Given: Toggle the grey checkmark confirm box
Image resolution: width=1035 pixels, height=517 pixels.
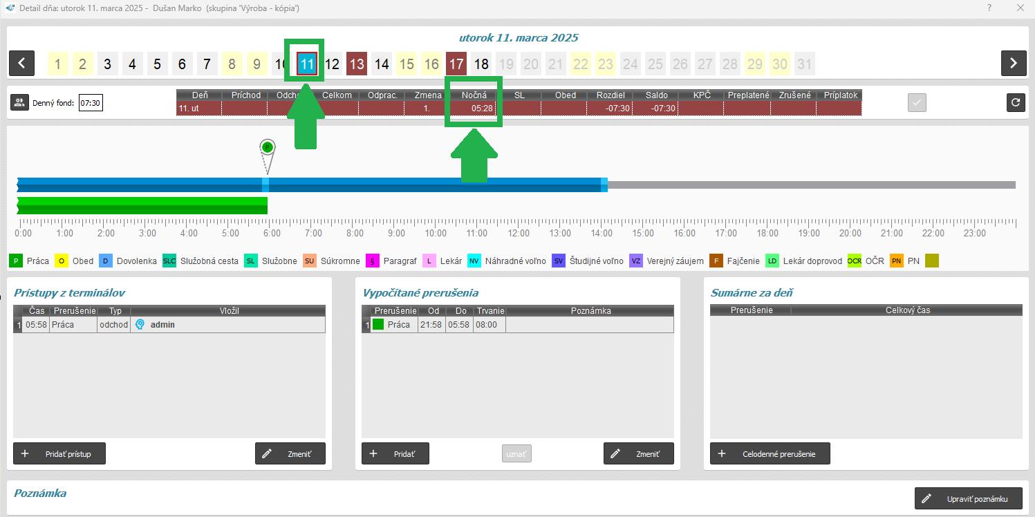Looking at the screenshot, I should (x=917, y=103).
